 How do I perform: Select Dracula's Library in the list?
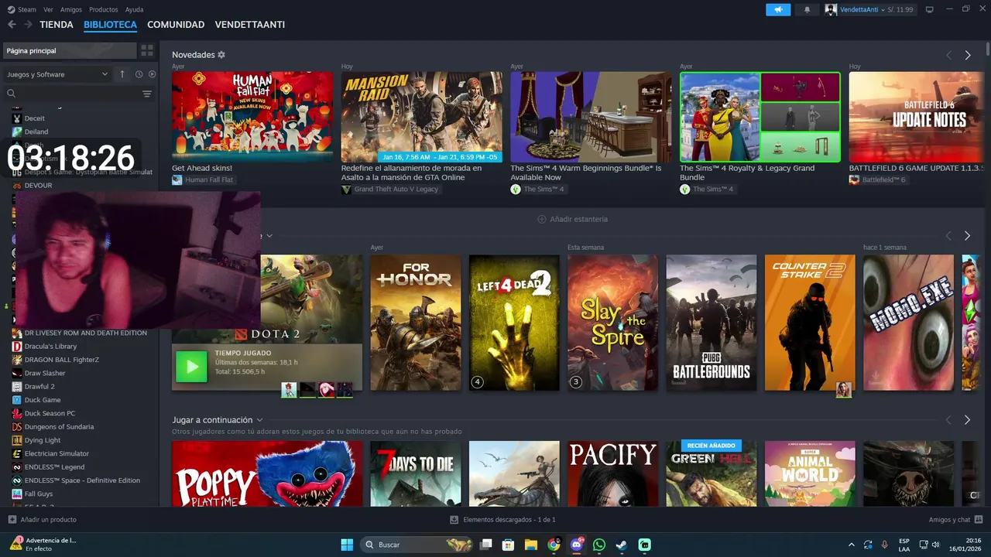(x=50, y=347)
